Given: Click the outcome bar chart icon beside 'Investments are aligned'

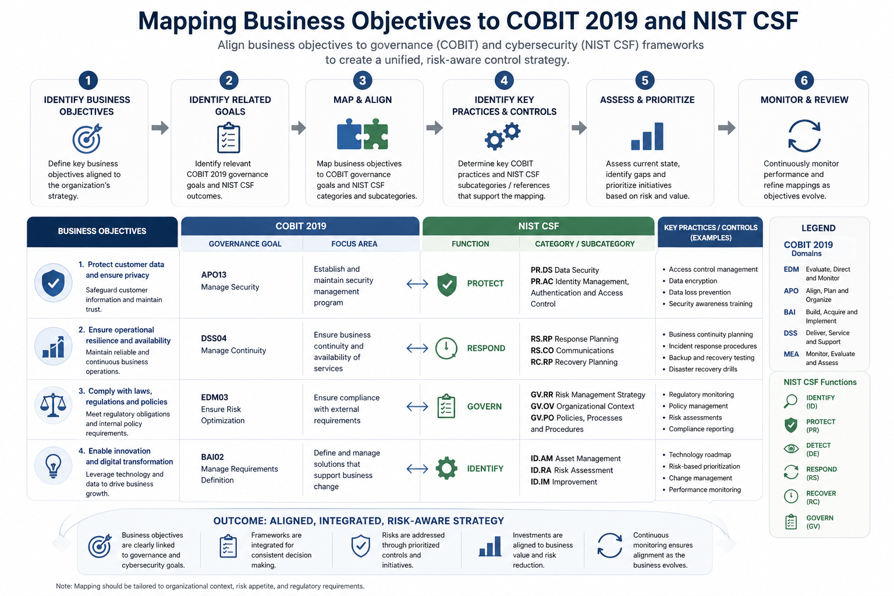Looking at the screenshot, I should (490, 547).
